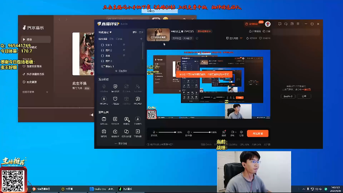Viewport: 343px width, 193px height.
Task: Click the bookmark-page icon in title bar
Action: 292,24
